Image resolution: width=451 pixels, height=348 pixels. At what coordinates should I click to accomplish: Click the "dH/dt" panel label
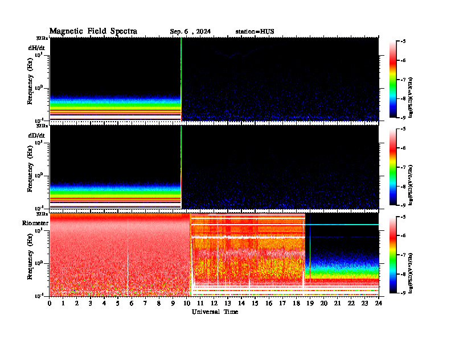click(x=36, y=47)
